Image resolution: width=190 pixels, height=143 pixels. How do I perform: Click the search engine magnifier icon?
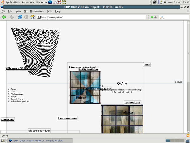pyautogui.click(x=162, y=17)
